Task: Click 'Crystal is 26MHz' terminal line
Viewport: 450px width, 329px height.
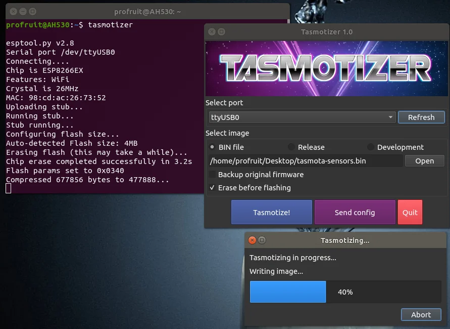Action: pos(42,89)
